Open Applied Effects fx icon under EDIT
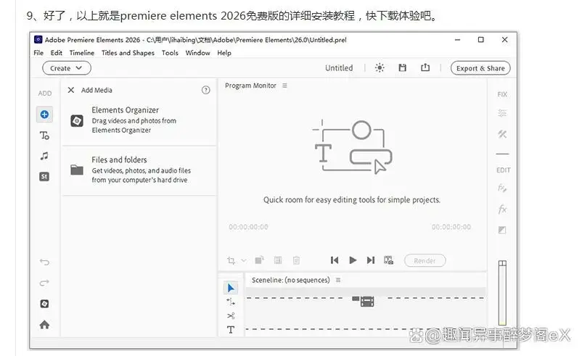The image size is (582, 356). (x=502, y=188)
